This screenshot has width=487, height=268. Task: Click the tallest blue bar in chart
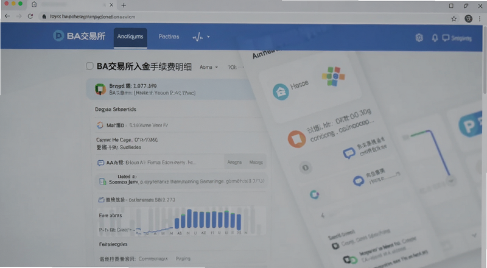pos(189,219)
